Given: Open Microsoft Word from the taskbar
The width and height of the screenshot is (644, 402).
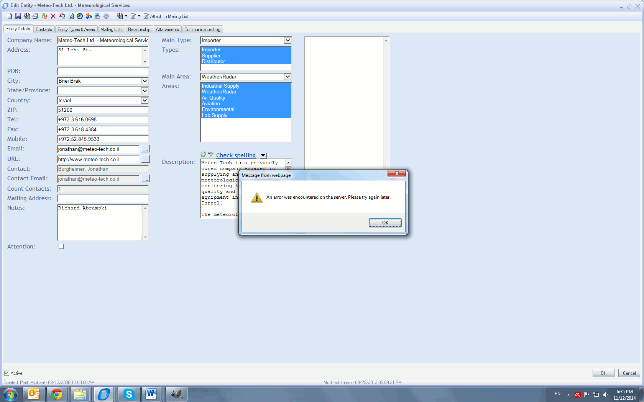Looking at the screenshot, I should (151, 394).
